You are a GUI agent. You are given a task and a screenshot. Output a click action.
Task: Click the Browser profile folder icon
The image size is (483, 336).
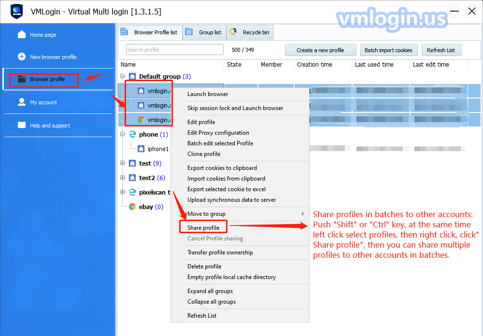point(22,79)
